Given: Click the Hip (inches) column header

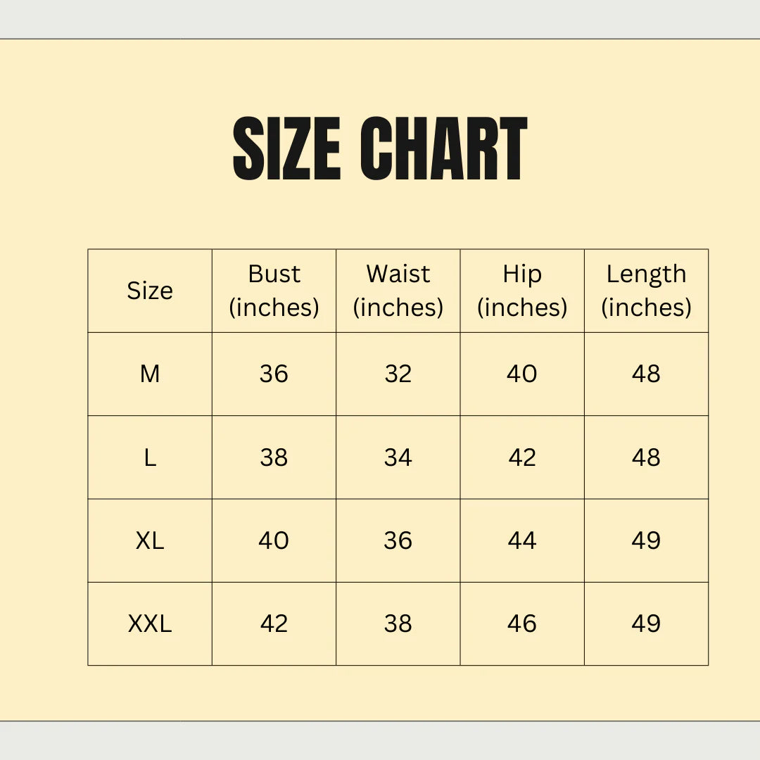Looking at the screenshot, I should (x=522, y=291).
